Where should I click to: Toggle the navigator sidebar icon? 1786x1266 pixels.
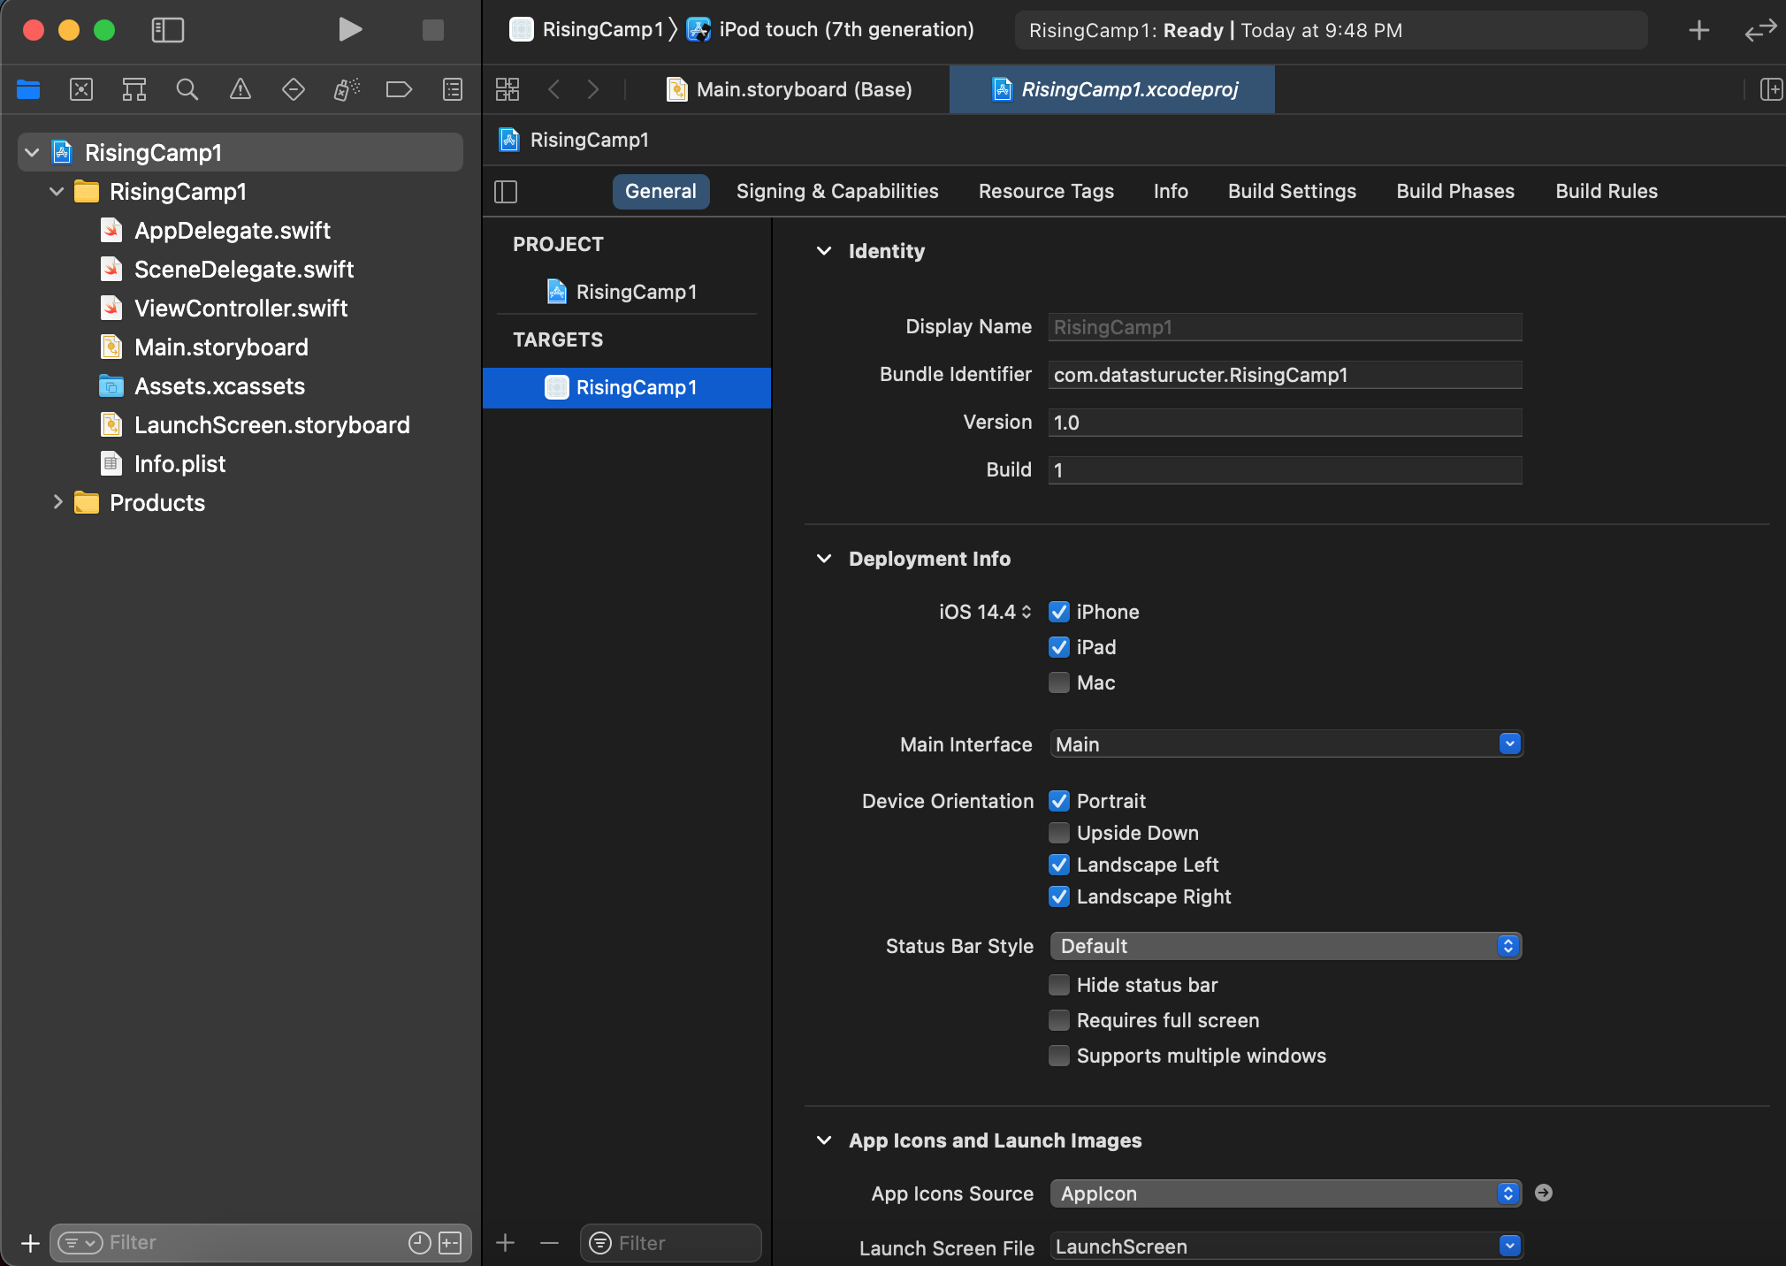(167, 30)
